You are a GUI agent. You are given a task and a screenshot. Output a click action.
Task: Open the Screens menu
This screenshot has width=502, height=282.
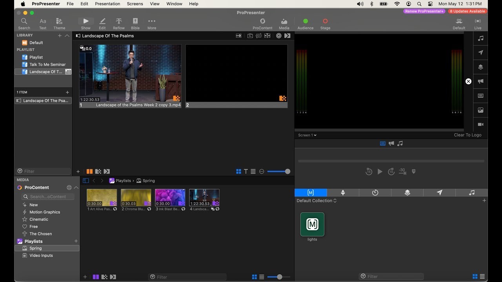click(x=135, y=4)
